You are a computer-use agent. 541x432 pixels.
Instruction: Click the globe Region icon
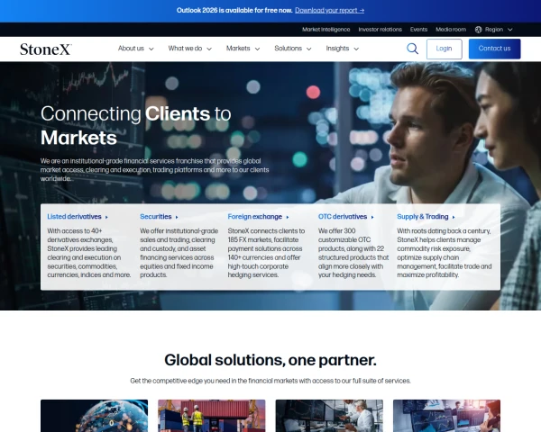tap(478, 30)
